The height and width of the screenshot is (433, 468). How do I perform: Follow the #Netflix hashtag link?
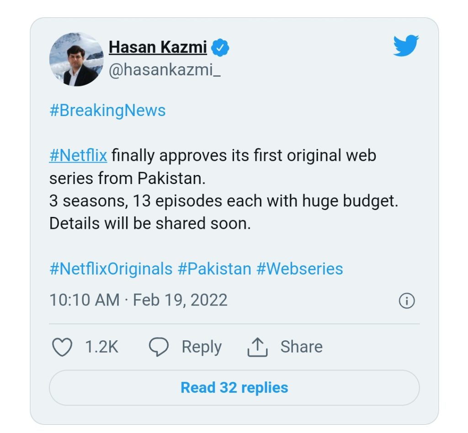[78, 155]
